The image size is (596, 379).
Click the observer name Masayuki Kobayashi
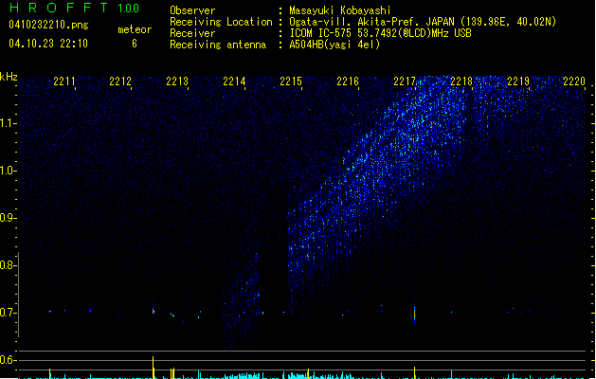340,10
